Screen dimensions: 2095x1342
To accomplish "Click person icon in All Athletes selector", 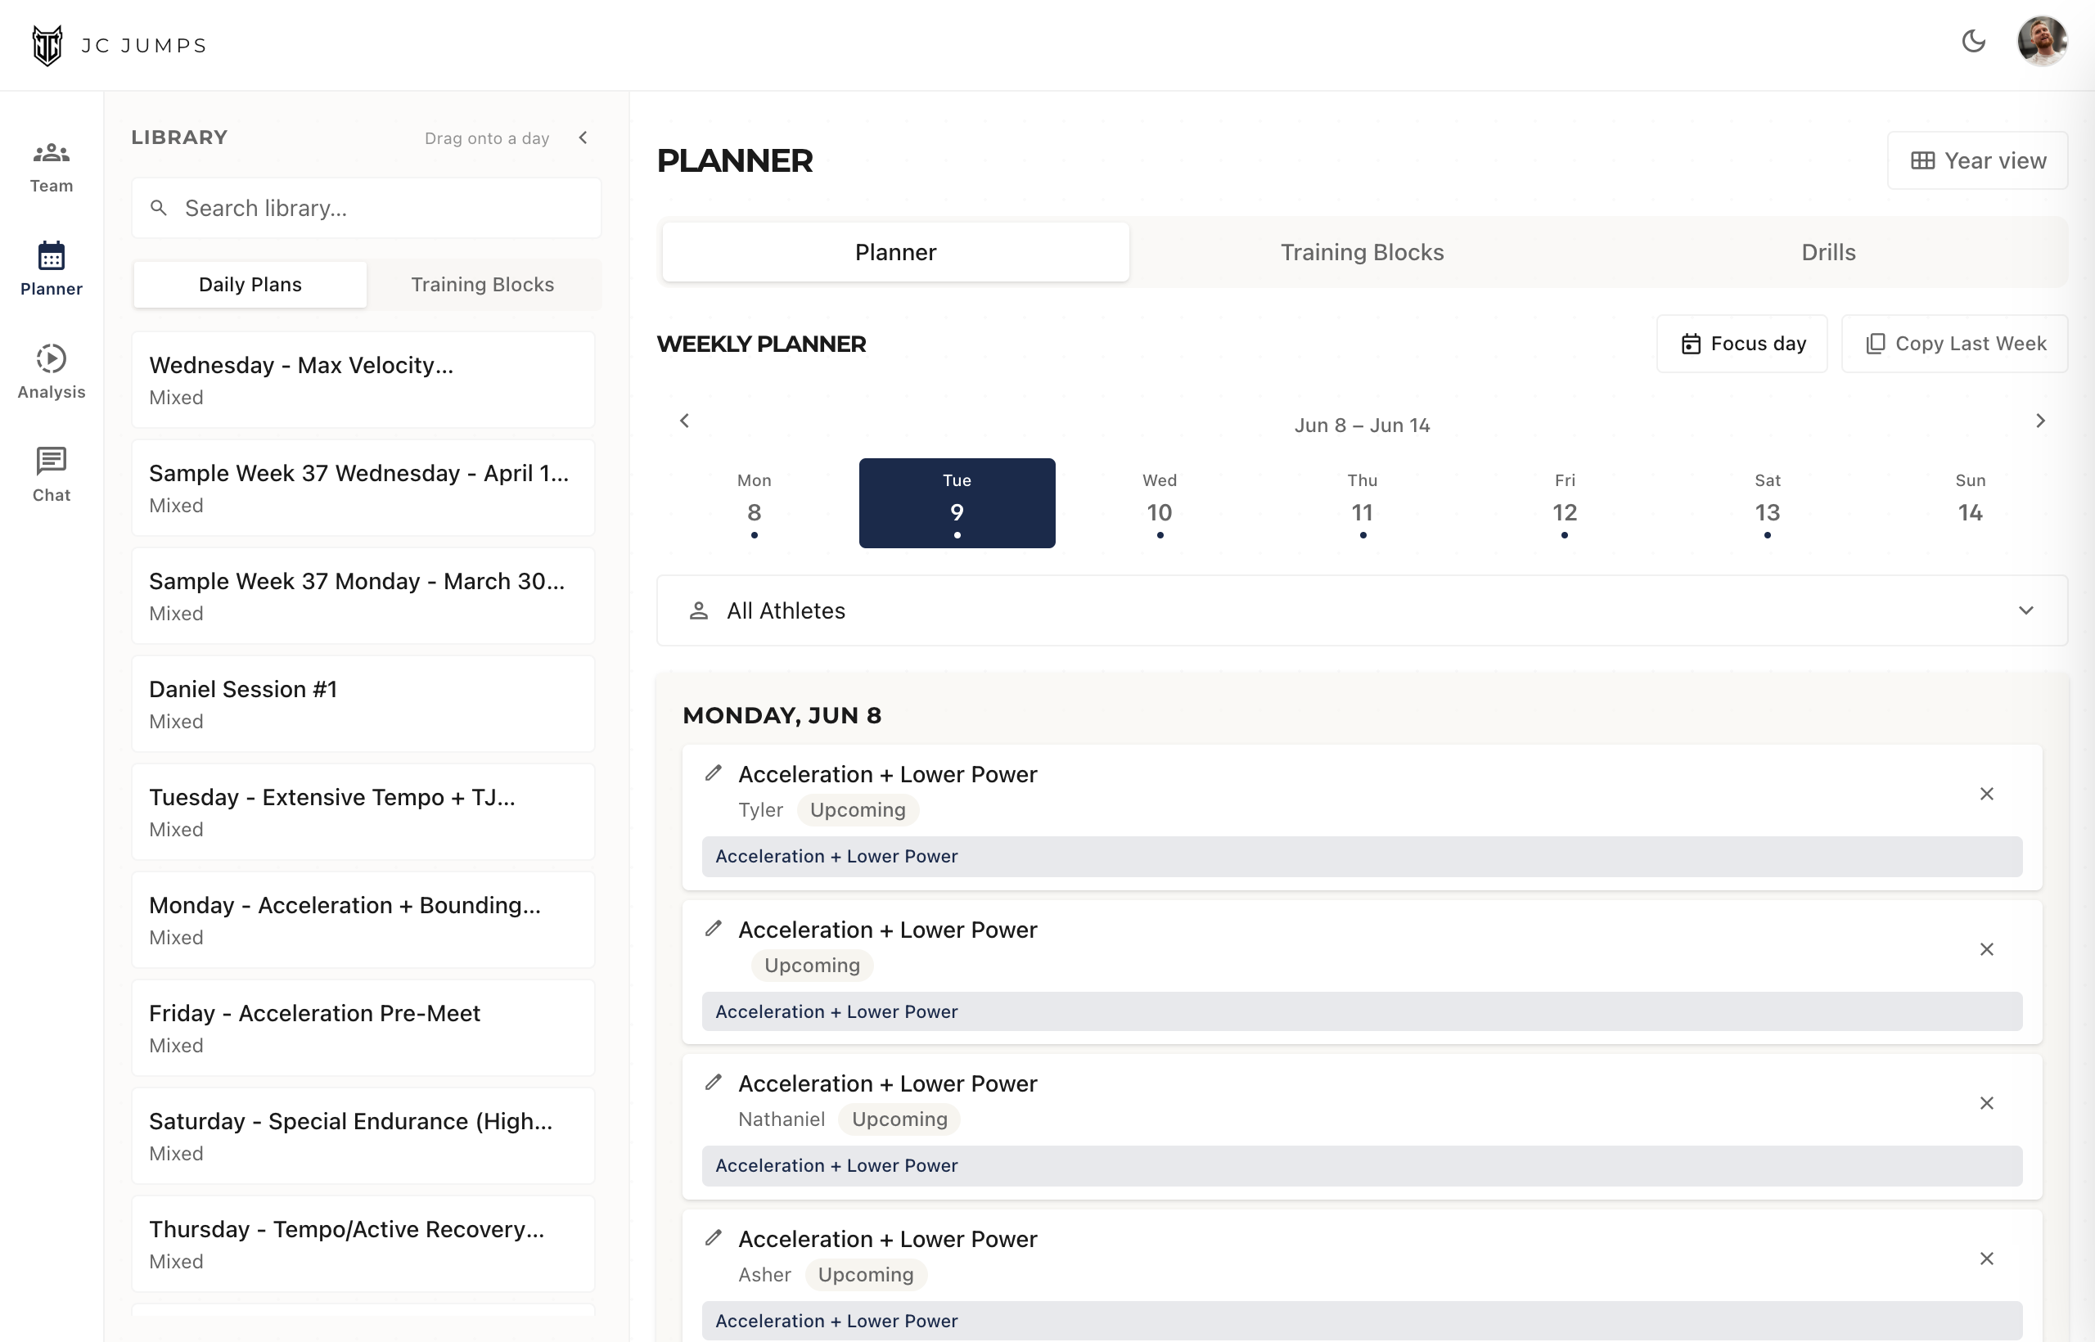I will point(698,611).
